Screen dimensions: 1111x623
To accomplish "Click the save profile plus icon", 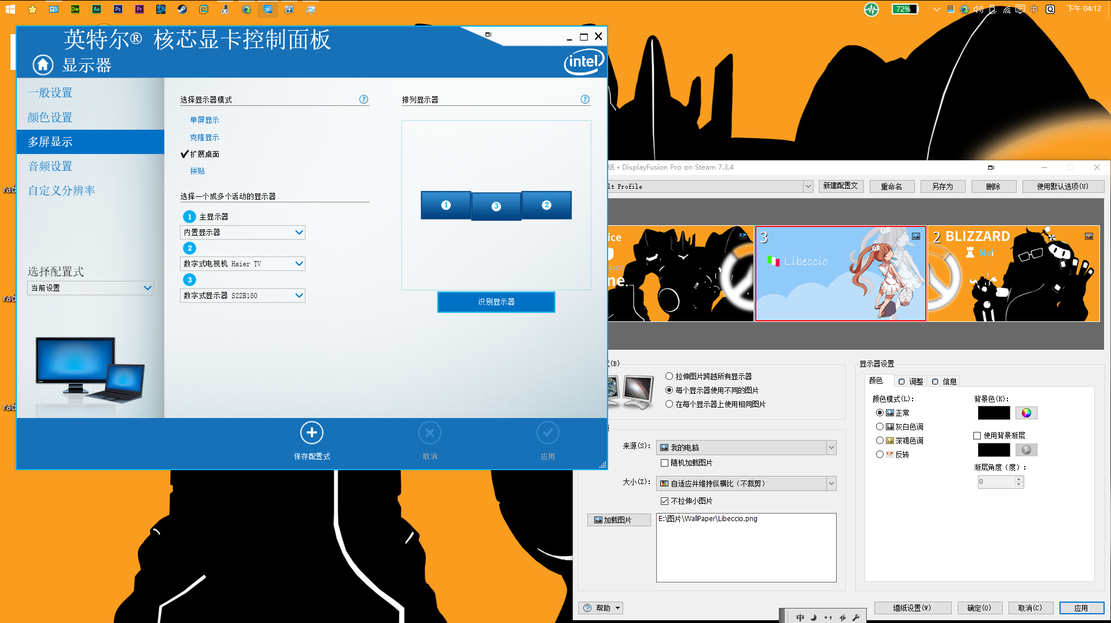I will [x=312, y=433].
